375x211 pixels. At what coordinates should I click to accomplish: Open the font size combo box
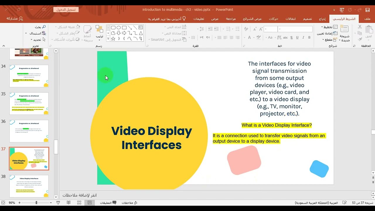271,29
